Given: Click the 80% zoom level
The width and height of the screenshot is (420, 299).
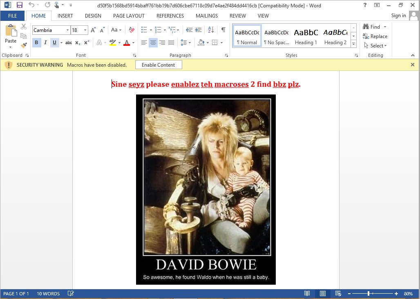Looking at the screenshot, I should (x=408, y=293).
